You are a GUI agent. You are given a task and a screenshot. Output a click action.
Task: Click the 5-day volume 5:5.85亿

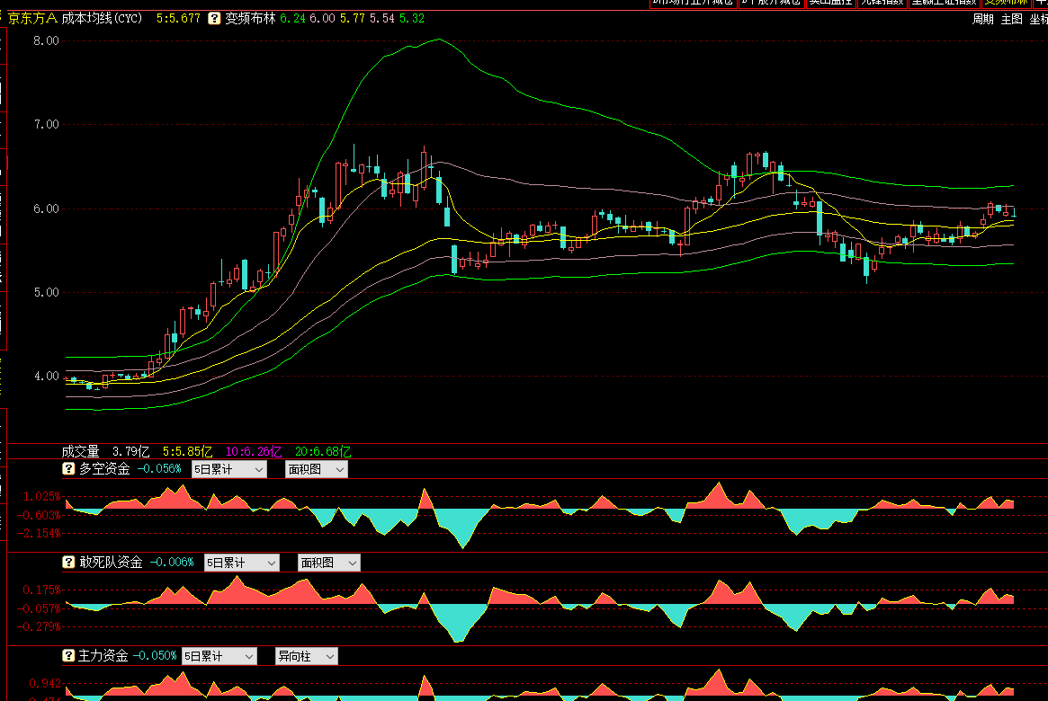tap(187, 452)
